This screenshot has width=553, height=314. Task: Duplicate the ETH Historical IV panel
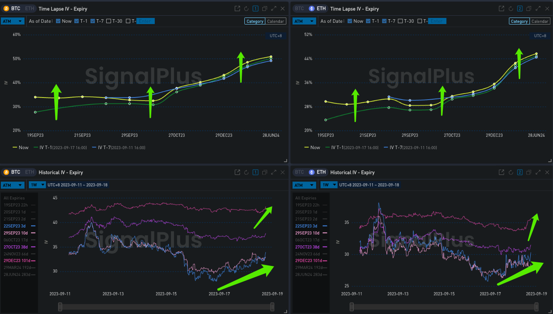tap(529, 172)
